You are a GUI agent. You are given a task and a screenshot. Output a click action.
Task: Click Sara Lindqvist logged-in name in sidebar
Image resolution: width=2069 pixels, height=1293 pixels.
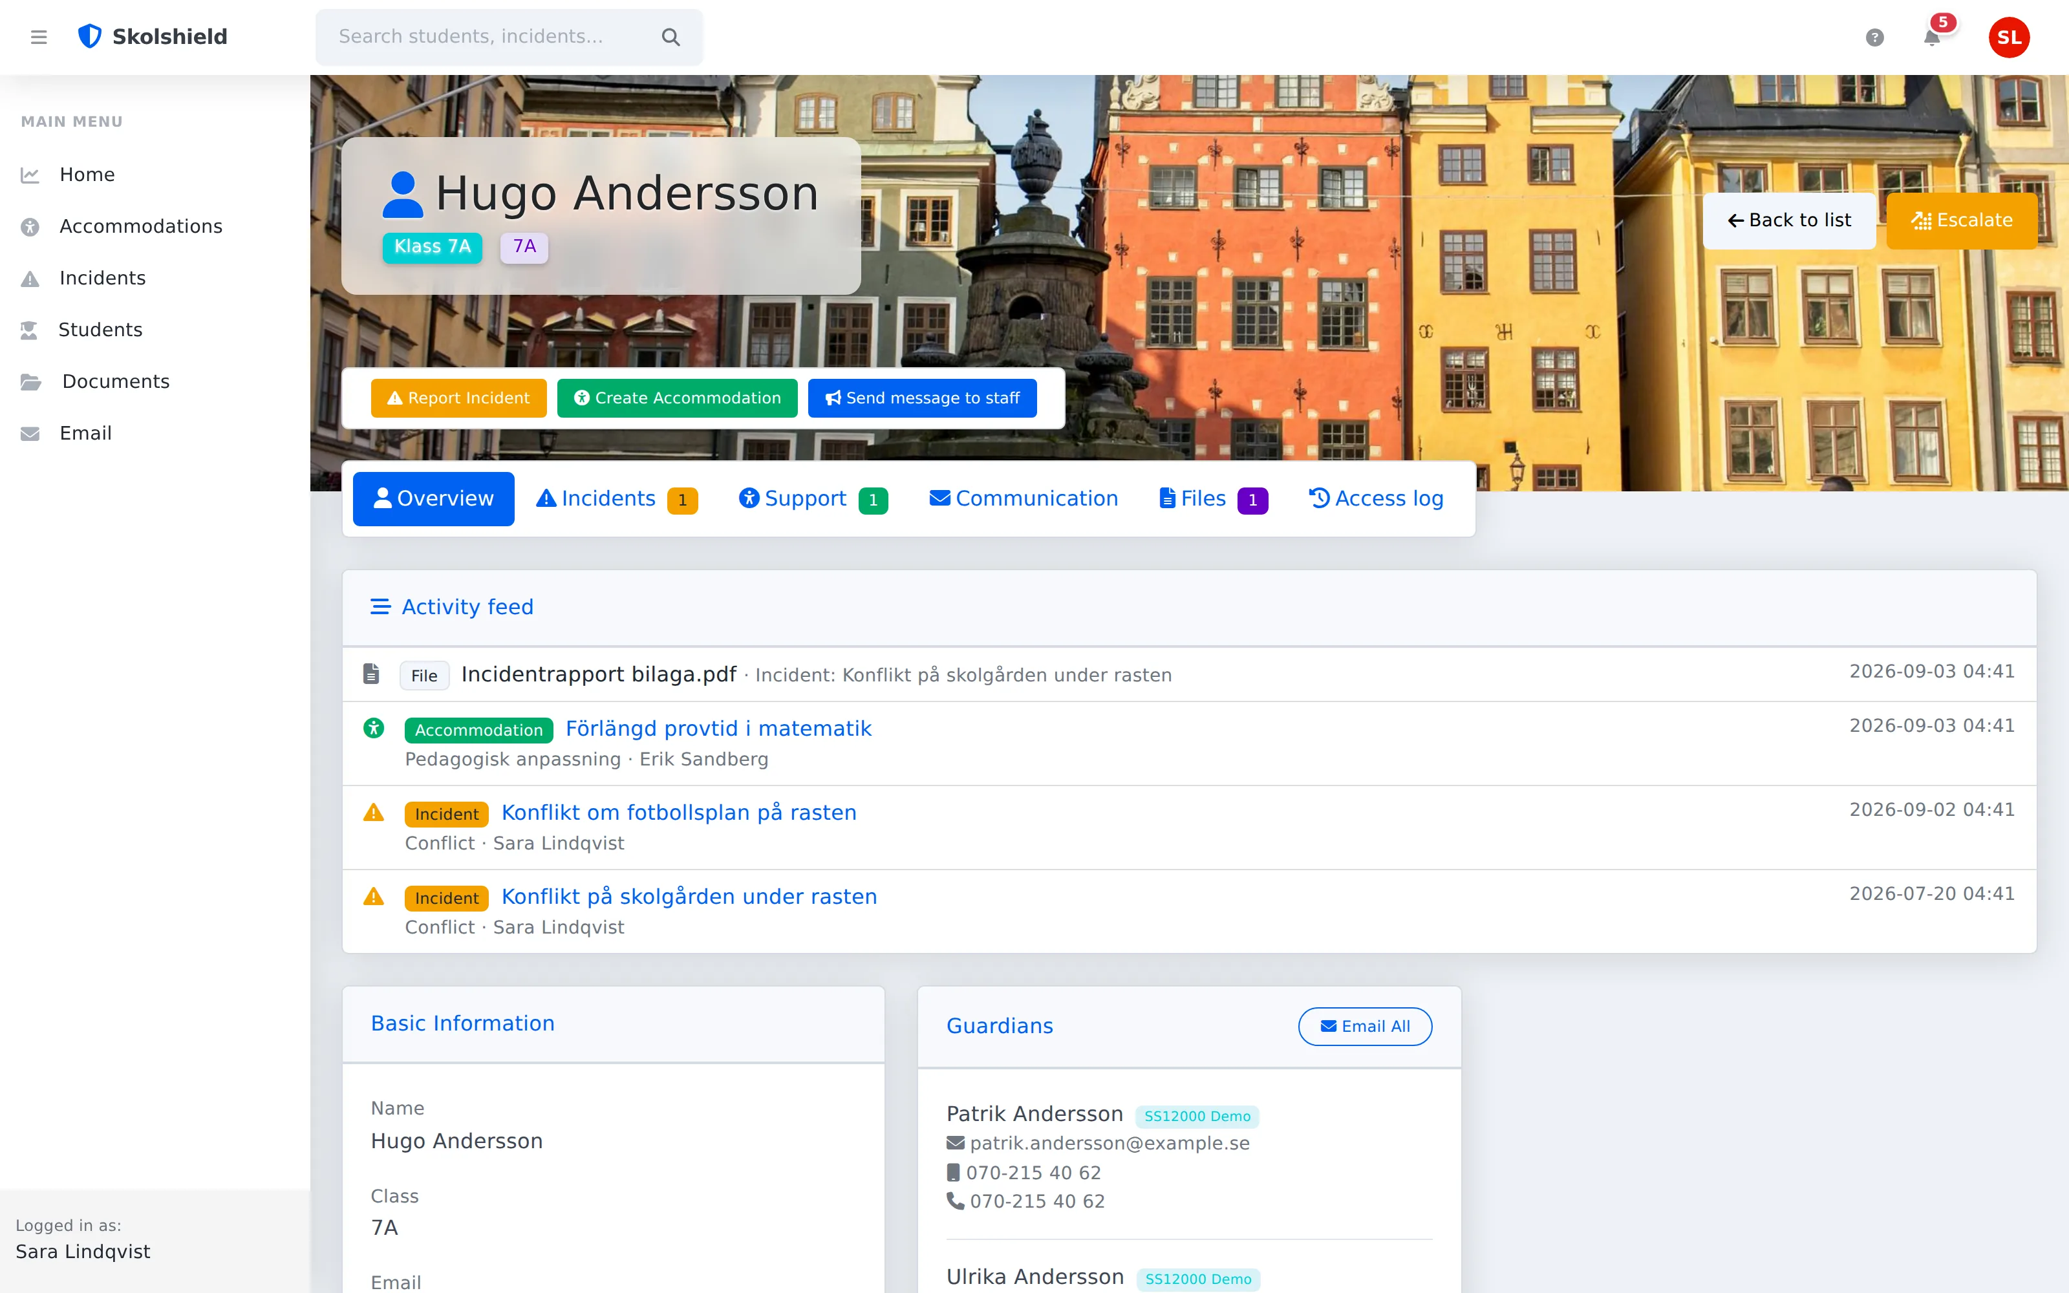[83, 1252]
